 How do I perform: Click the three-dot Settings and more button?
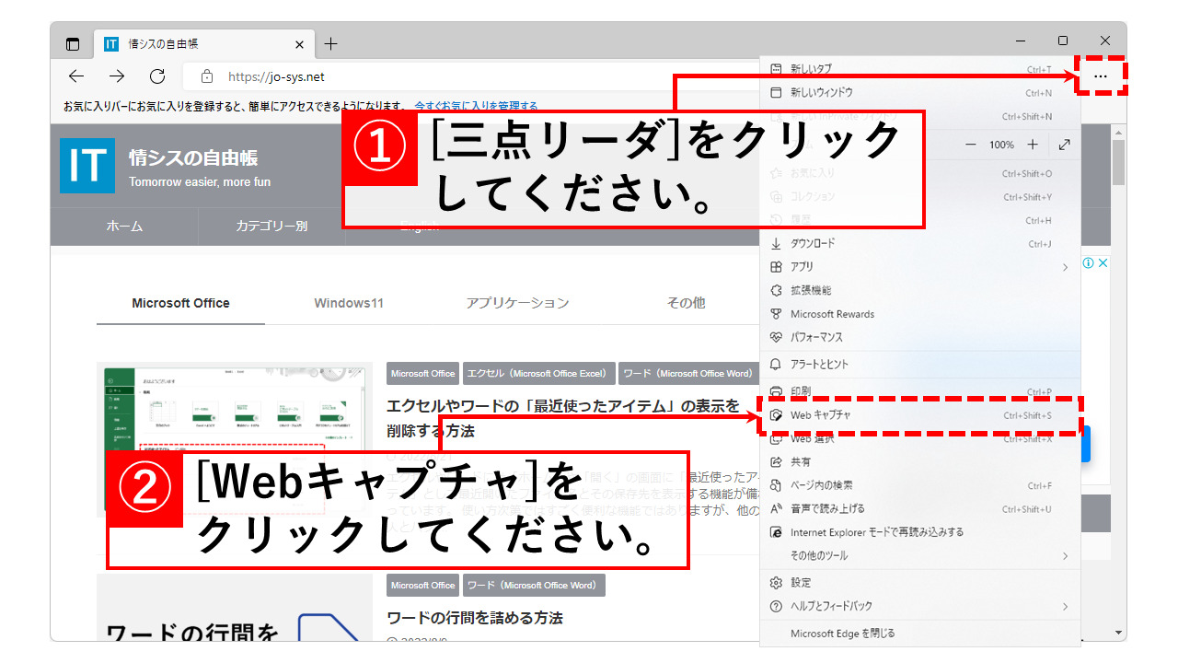point(1101,76)
